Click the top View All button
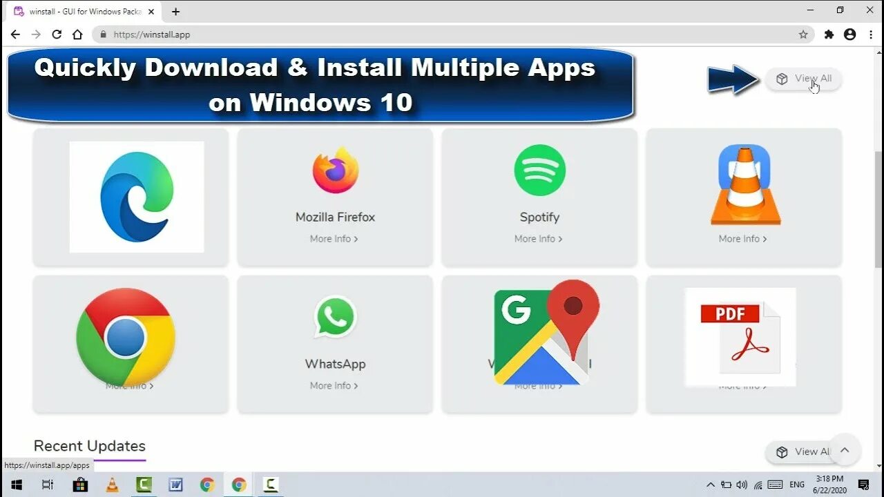The image size is (884, 497). 803,79
